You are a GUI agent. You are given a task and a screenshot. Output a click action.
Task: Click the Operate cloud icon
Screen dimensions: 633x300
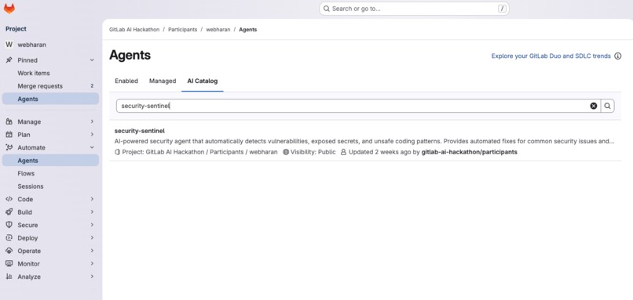[x=9, y=251]
